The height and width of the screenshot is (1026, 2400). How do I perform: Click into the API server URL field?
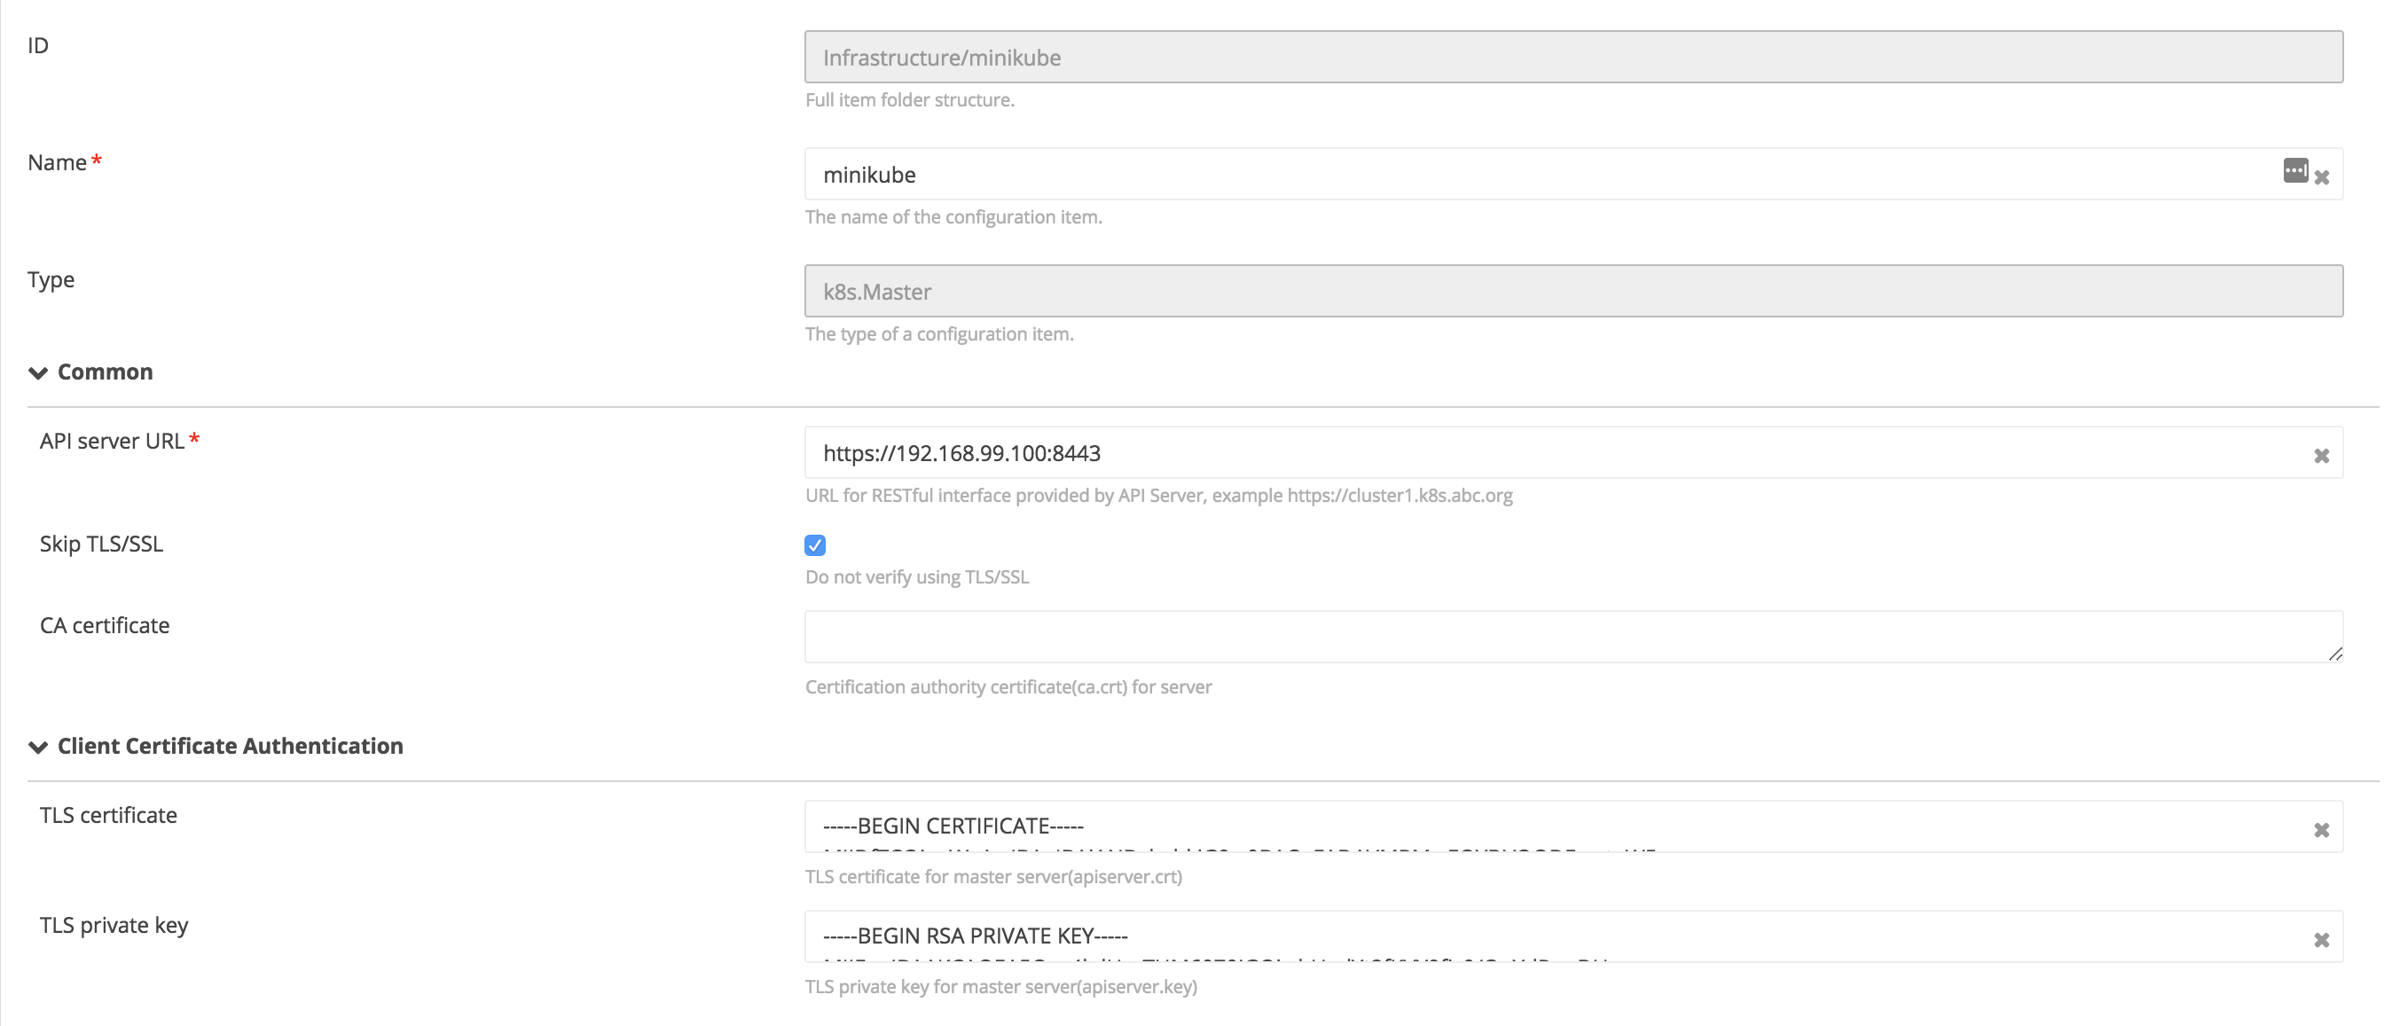click(x=1491, y=453)
